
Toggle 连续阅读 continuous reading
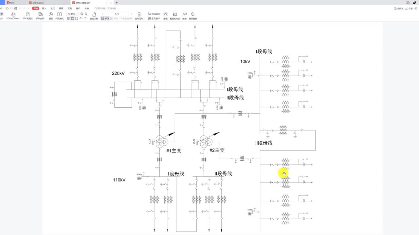[127, 19]
